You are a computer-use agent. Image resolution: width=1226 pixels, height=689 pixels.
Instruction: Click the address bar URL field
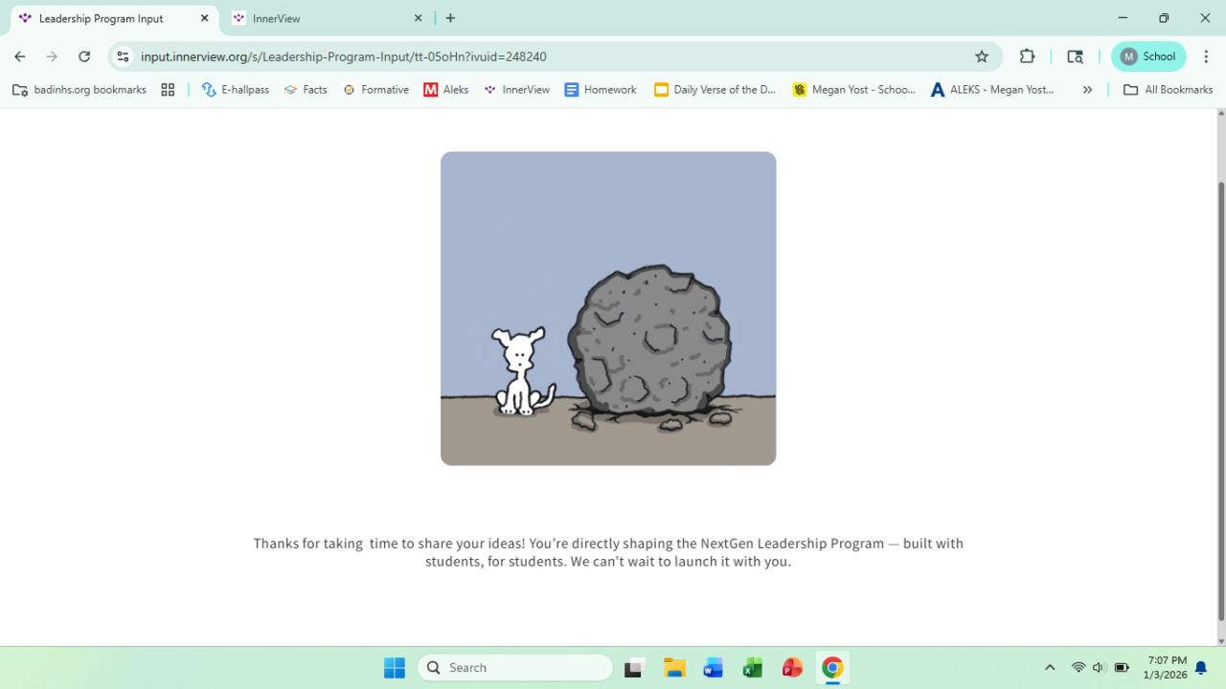coord(556,56)
